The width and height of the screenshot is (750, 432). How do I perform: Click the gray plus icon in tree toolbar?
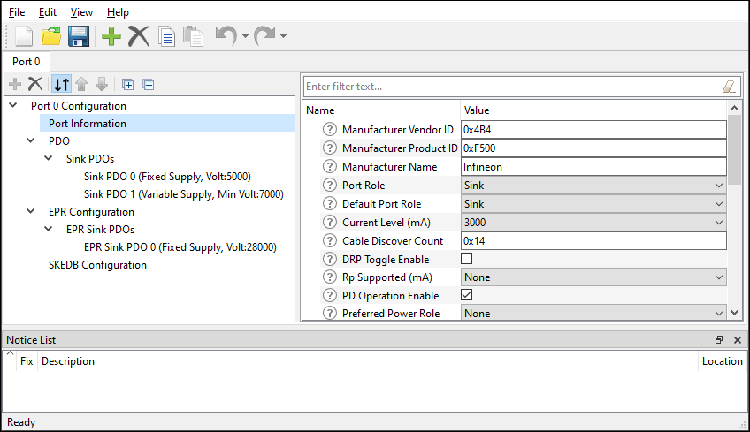pos(15,84)
